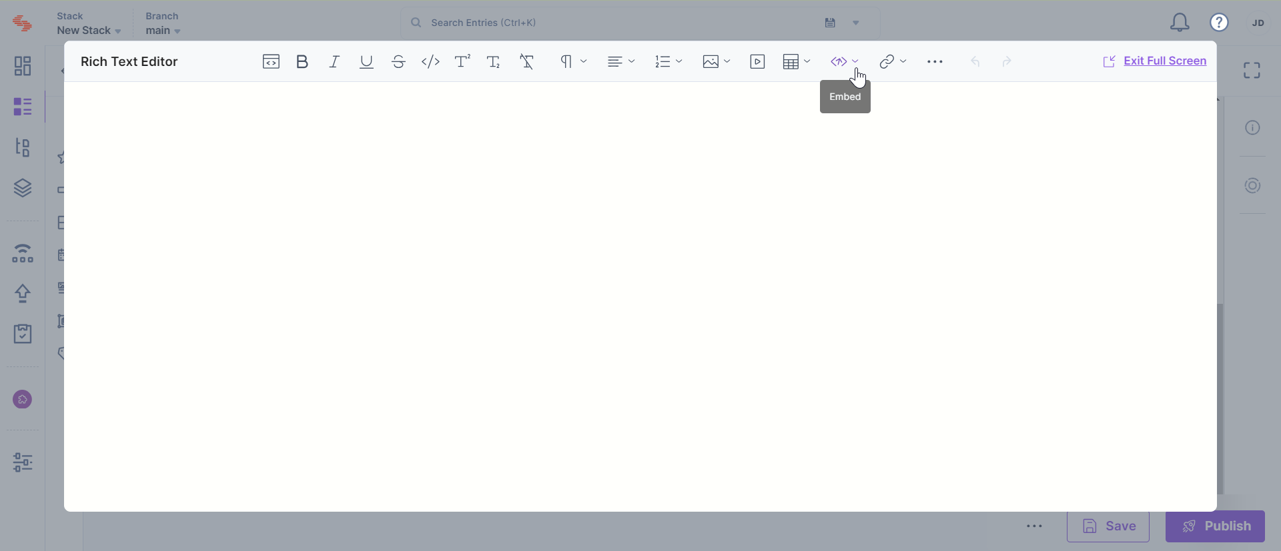Open the Releases upload arrow icon
This screenshot has height=551, width=1281.
(23, 293)
